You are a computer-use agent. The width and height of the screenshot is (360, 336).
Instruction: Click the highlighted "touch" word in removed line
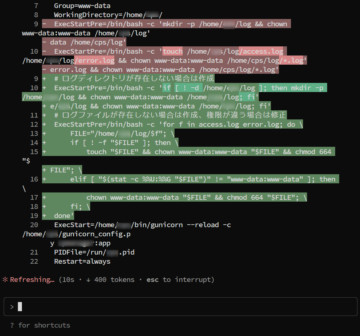(x=172, y=51)
